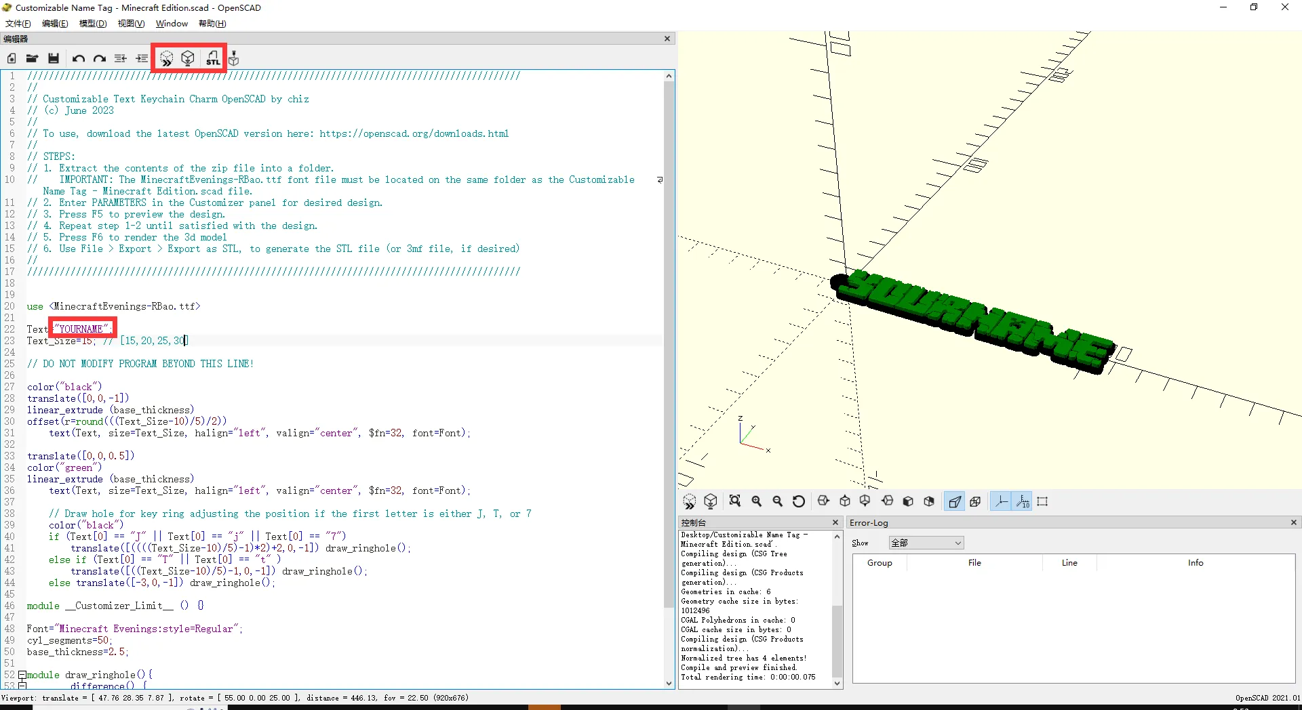Click the "Total rendering time" console line
This screenshot has height=710, width=1302.
[748, 677]
